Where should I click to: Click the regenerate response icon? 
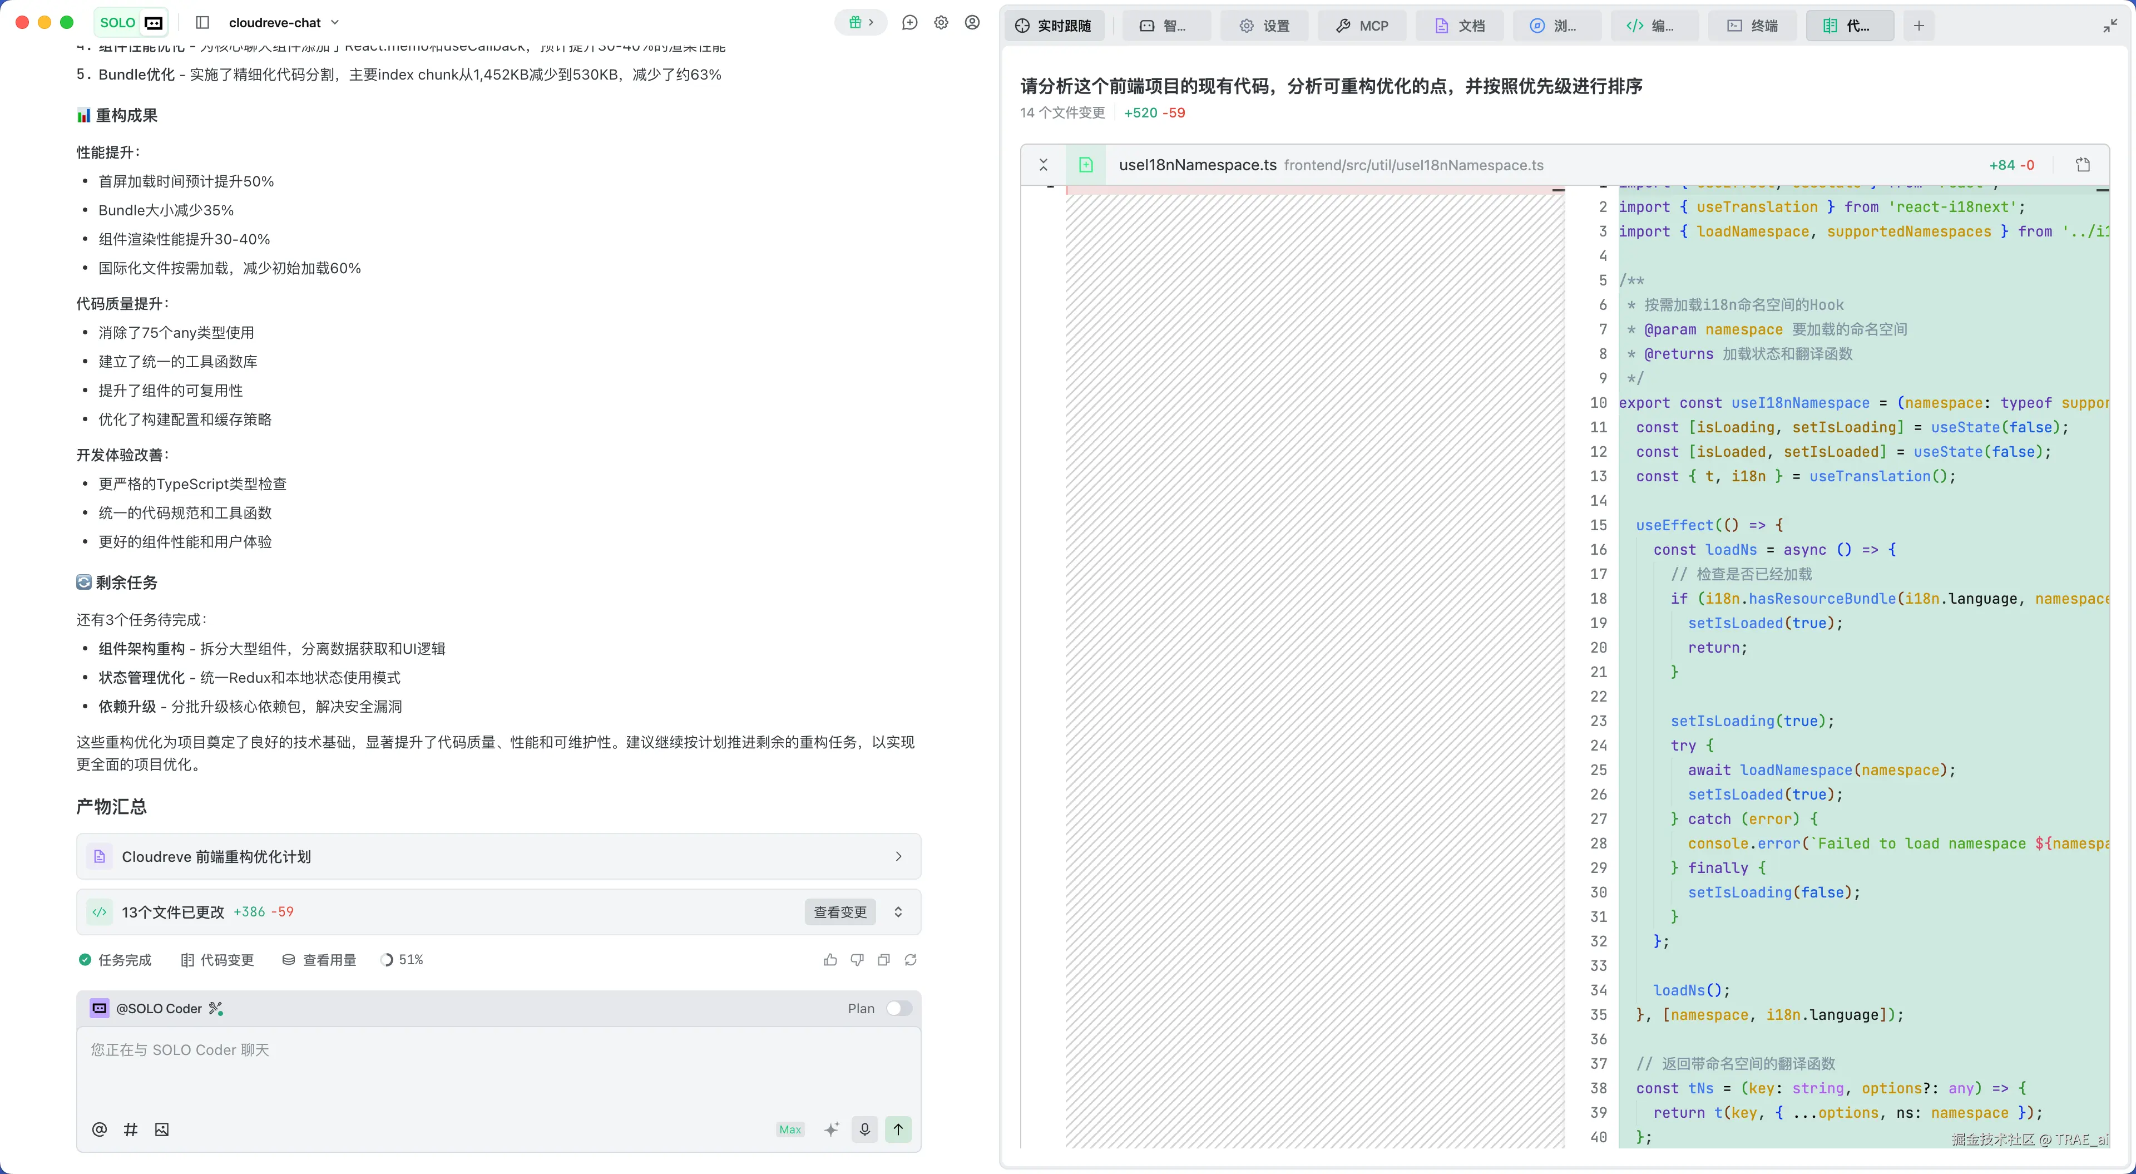tap(911, 960)
